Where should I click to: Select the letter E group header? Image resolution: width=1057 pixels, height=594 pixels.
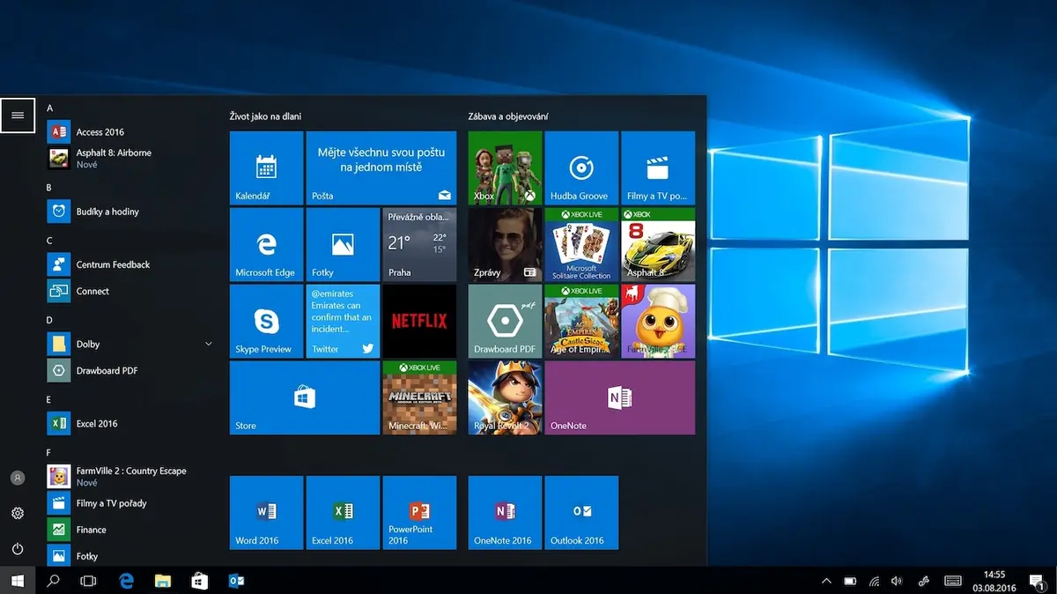(49, 399)
